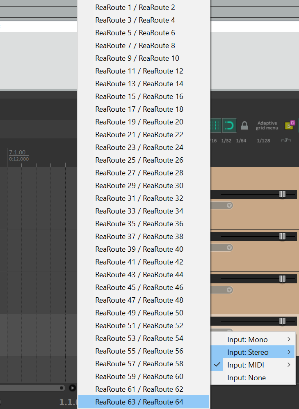Screen dimensions: 299x409
Task: Select ReaRoute 29 / ReaRoute 30
Action: [x=144, y=186]
